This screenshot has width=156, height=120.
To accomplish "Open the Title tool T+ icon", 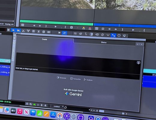I will click(86, 34).
